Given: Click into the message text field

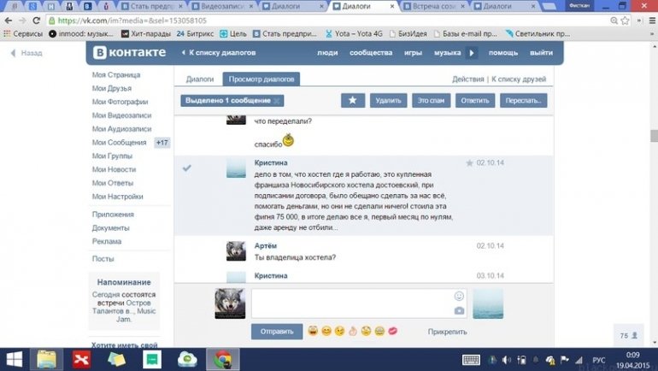Looking at the screenshot, I should (350, 303).
